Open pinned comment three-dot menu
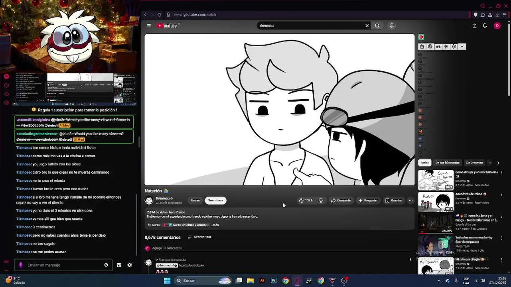 click(x=410, y=260)
